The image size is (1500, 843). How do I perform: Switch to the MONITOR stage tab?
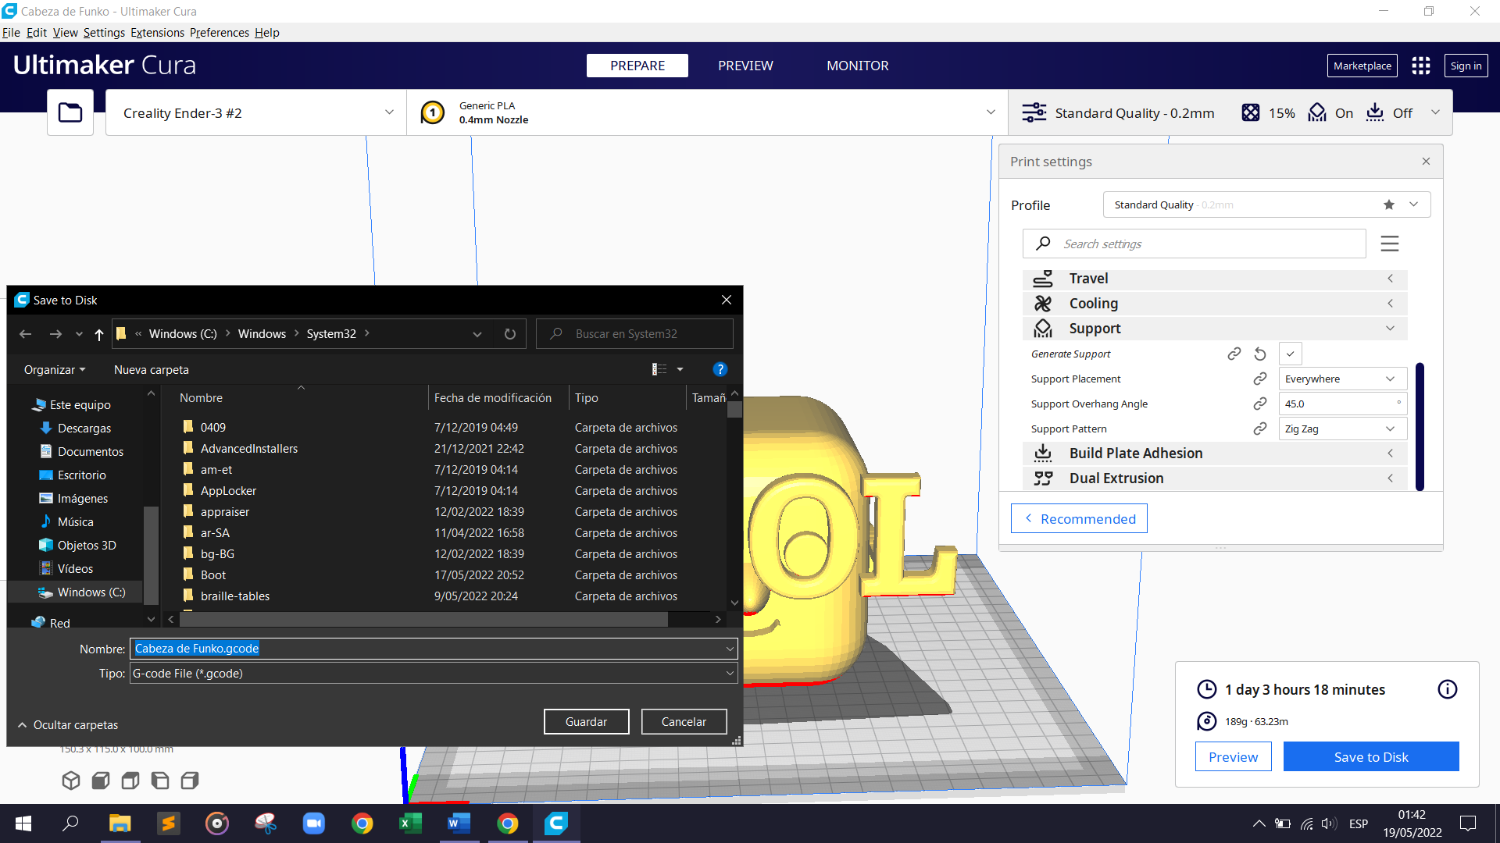(x=857, y=66)
